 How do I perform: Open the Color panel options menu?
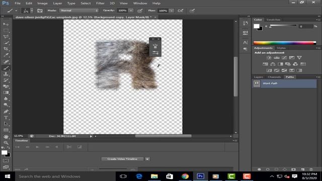(x=318, y=20)
